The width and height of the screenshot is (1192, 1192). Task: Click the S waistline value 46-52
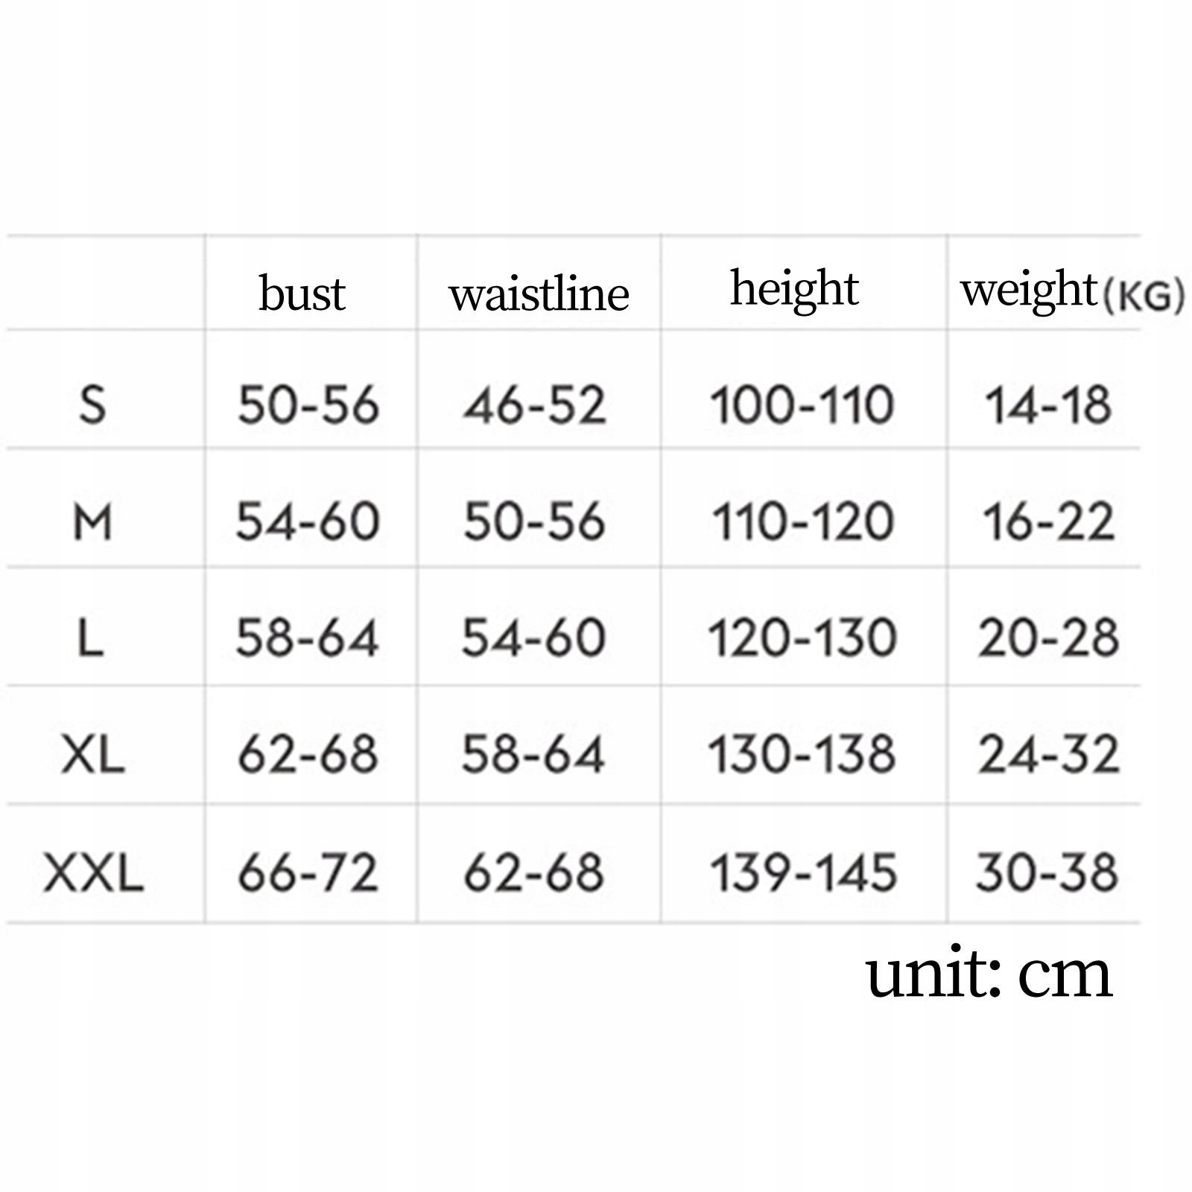point(534,405)
